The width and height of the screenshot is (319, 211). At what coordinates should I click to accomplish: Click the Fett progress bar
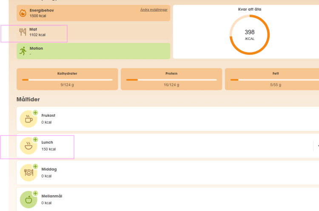click(274, 79)
